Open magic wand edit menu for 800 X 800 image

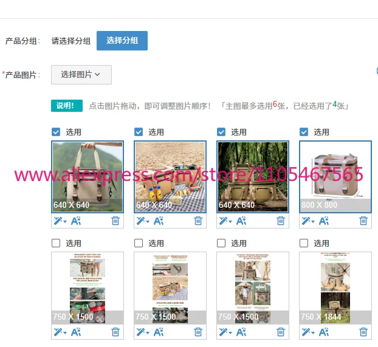(308, 221)
